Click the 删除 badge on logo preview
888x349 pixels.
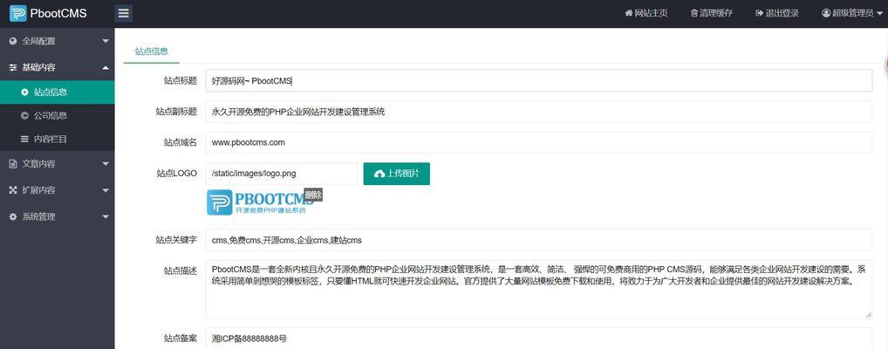click(313, 195)
